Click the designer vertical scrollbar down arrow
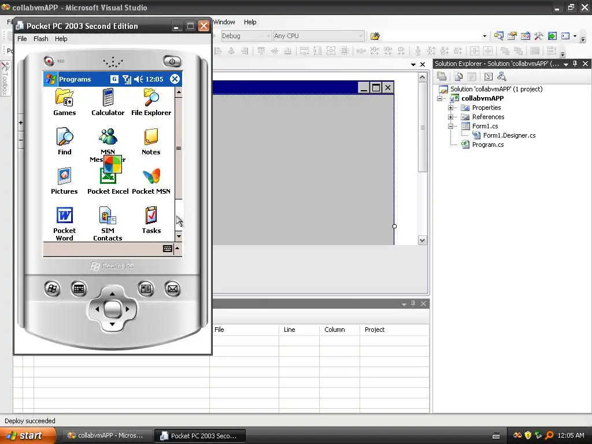Image resolution: width=592 pixels, height=444 pixels. [422, 240]
